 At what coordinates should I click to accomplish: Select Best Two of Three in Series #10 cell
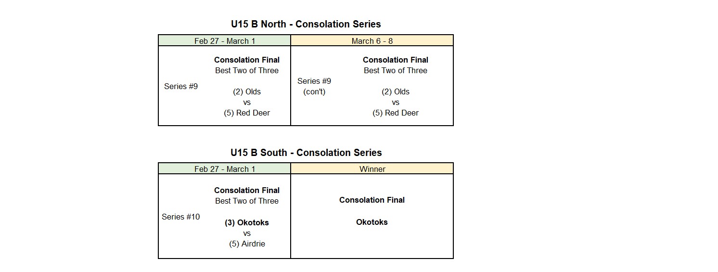coord(247,201)
